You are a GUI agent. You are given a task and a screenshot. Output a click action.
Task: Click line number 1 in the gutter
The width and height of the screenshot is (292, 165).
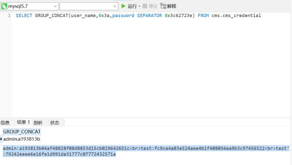[x=9, y=15]
